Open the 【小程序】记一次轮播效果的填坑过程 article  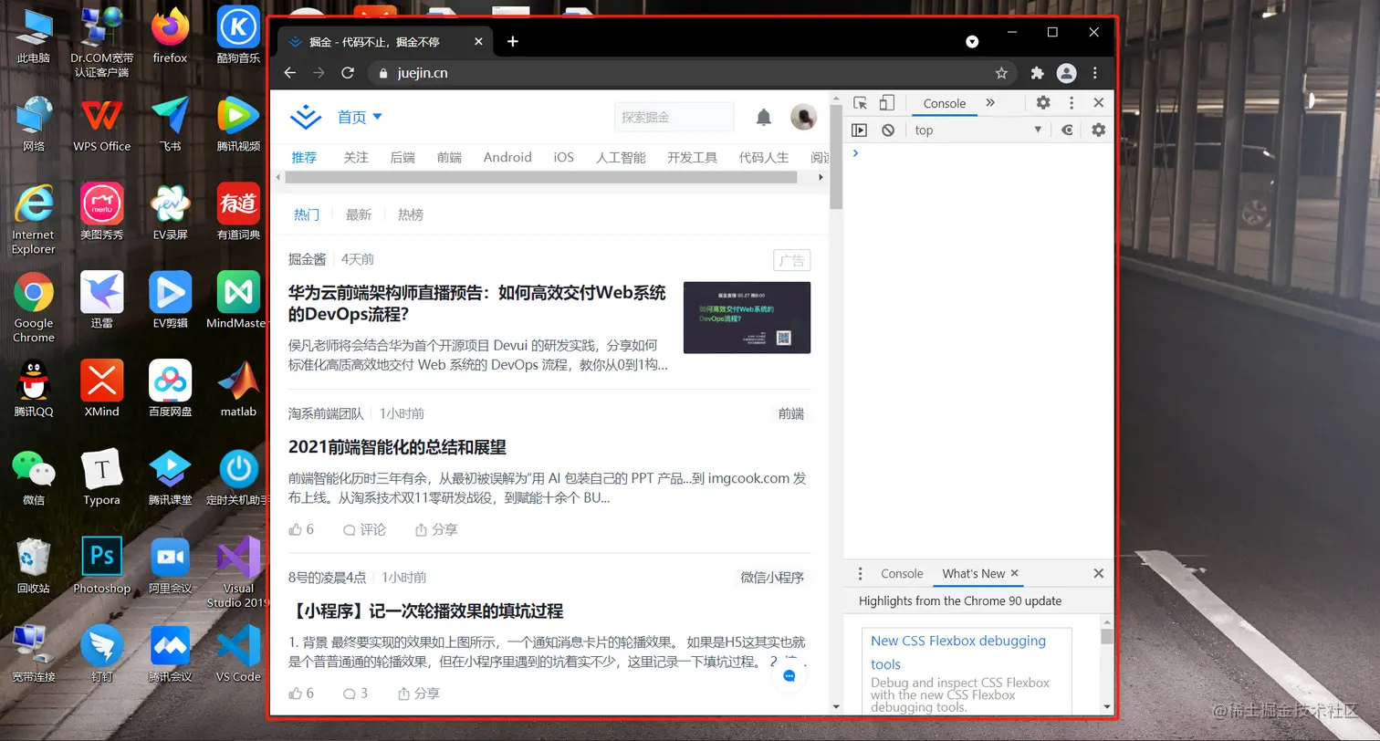[425, 611]
